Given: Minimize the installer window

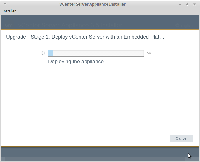Looking at the screenshot, I should (x=180, y=4).
